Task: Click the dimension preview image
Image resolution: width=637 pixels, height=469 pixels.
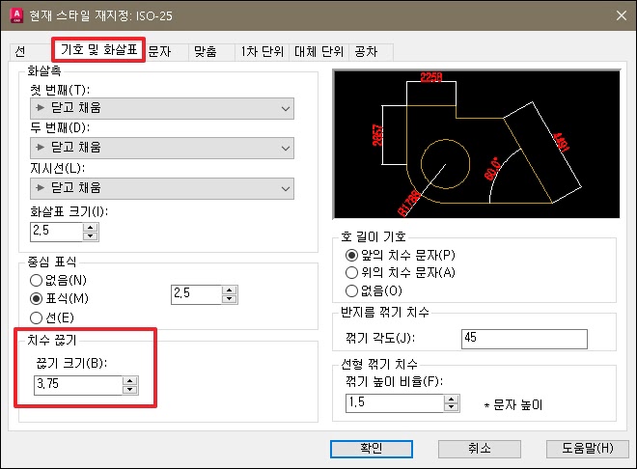Action: [477, 144]
